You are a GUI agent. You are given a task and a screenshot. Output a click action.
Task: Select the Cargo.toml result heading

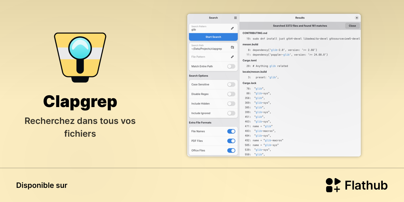coord(249,60)
